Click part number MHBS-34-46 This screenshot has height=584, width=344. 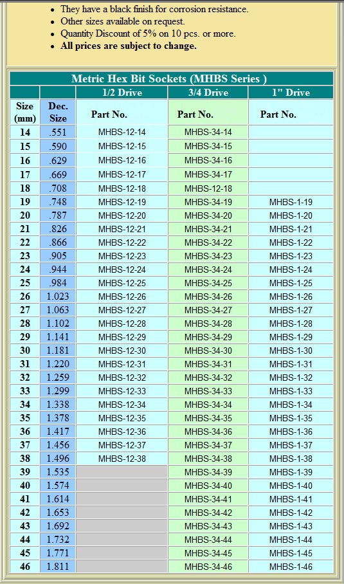pos(208,567)
